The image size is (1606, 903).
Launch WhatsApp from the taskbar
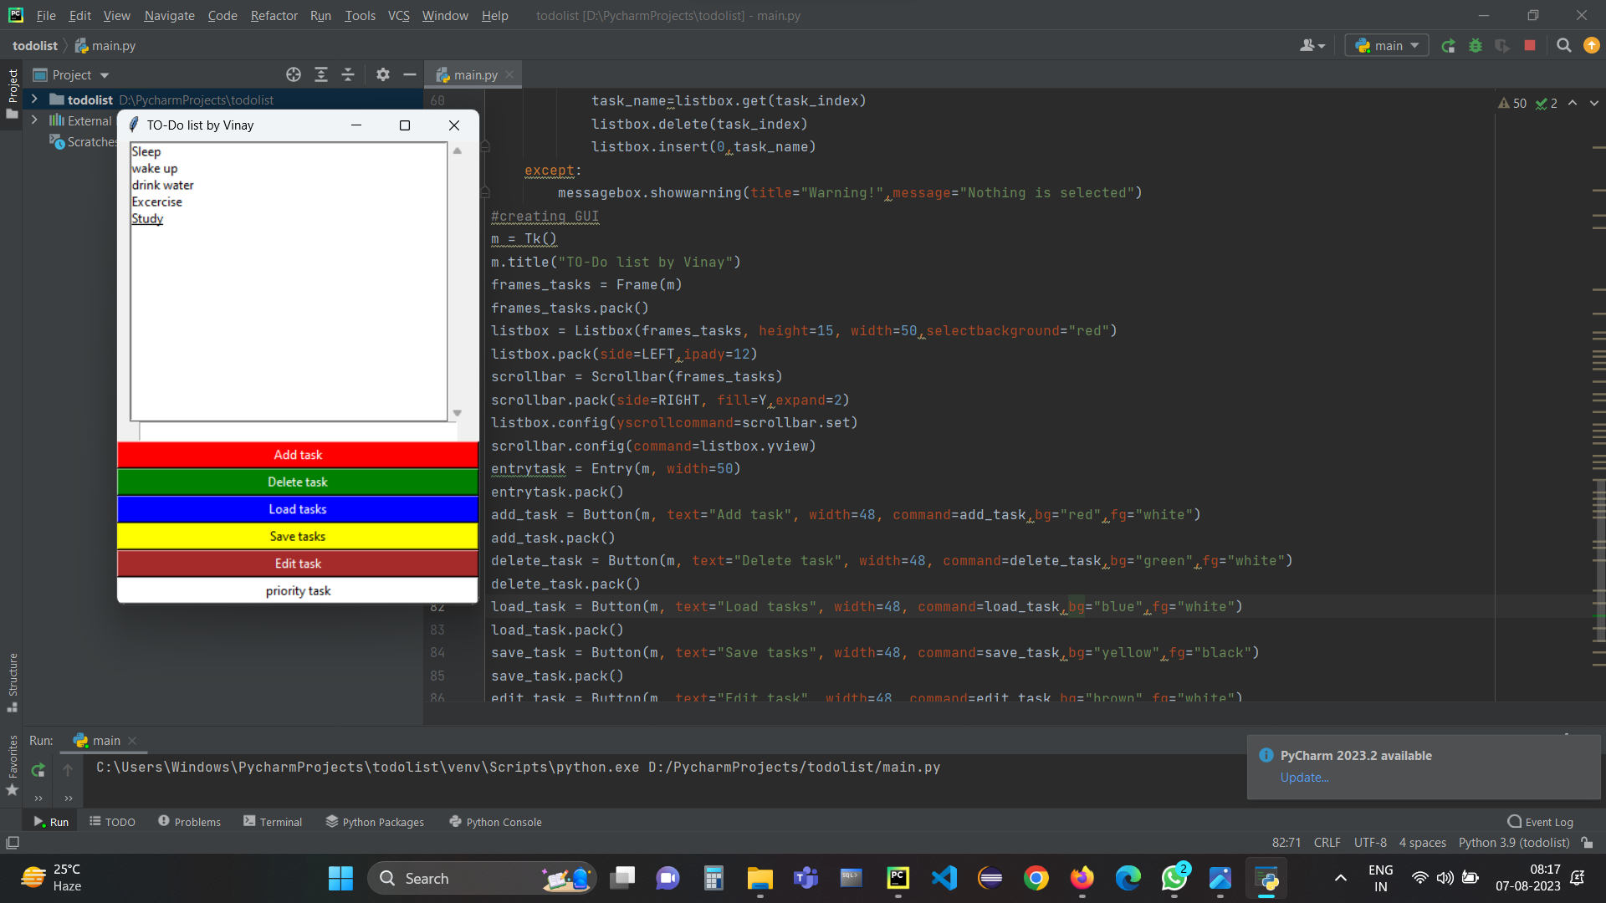coord(1174,878)
